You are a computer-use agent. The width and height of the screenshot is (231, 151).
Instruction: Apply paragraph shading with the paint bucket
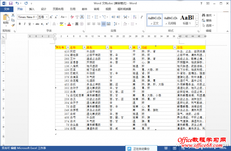coord(125,24)
